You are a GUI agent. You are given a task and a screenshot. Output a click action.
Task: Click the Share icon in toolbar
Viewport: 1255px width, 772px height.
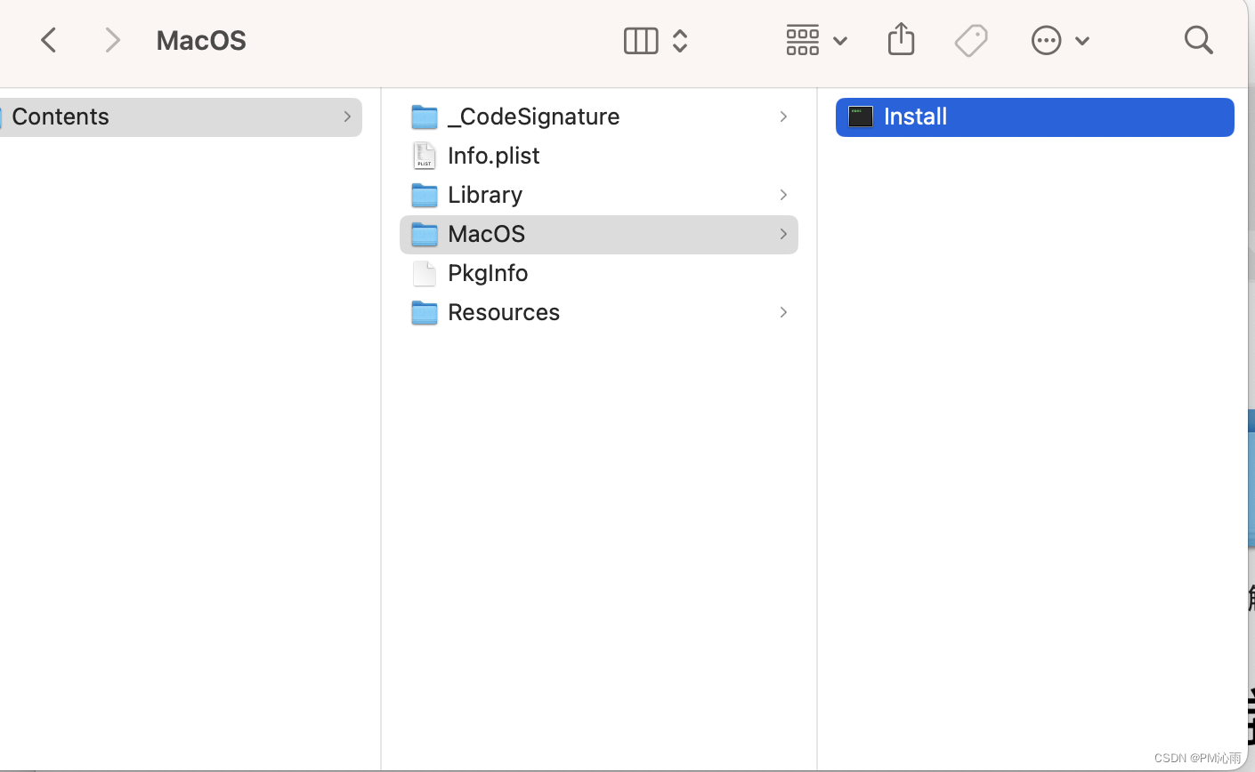[901, 39]
